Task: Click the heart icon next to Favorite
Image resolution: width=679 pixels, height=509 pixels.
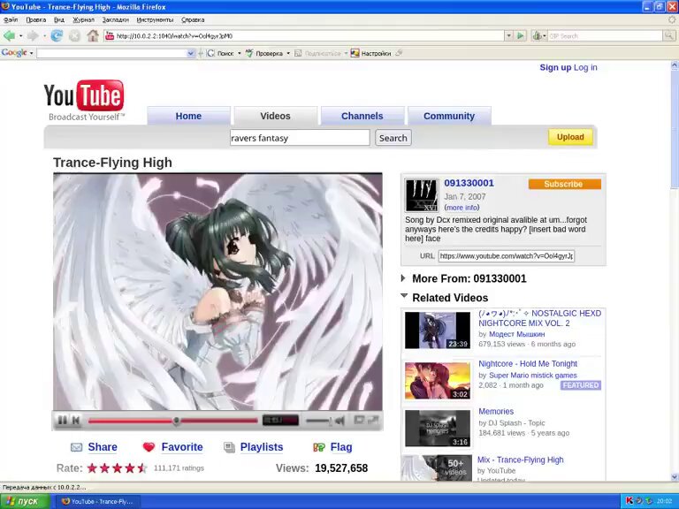Action: point(149,447)
